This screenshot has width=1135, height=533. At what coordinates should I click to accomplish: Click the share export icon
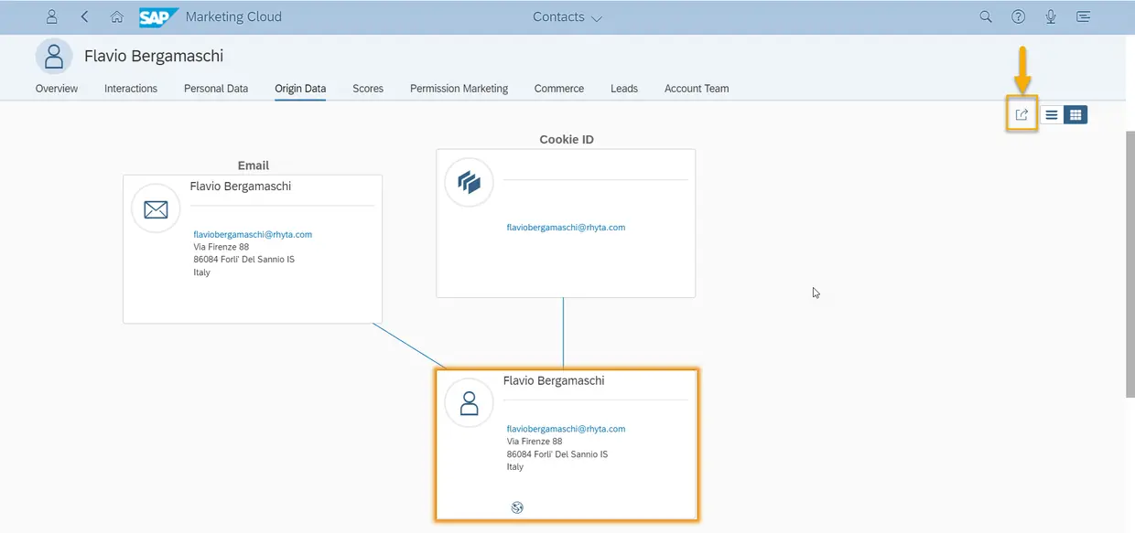point(1022,114)
